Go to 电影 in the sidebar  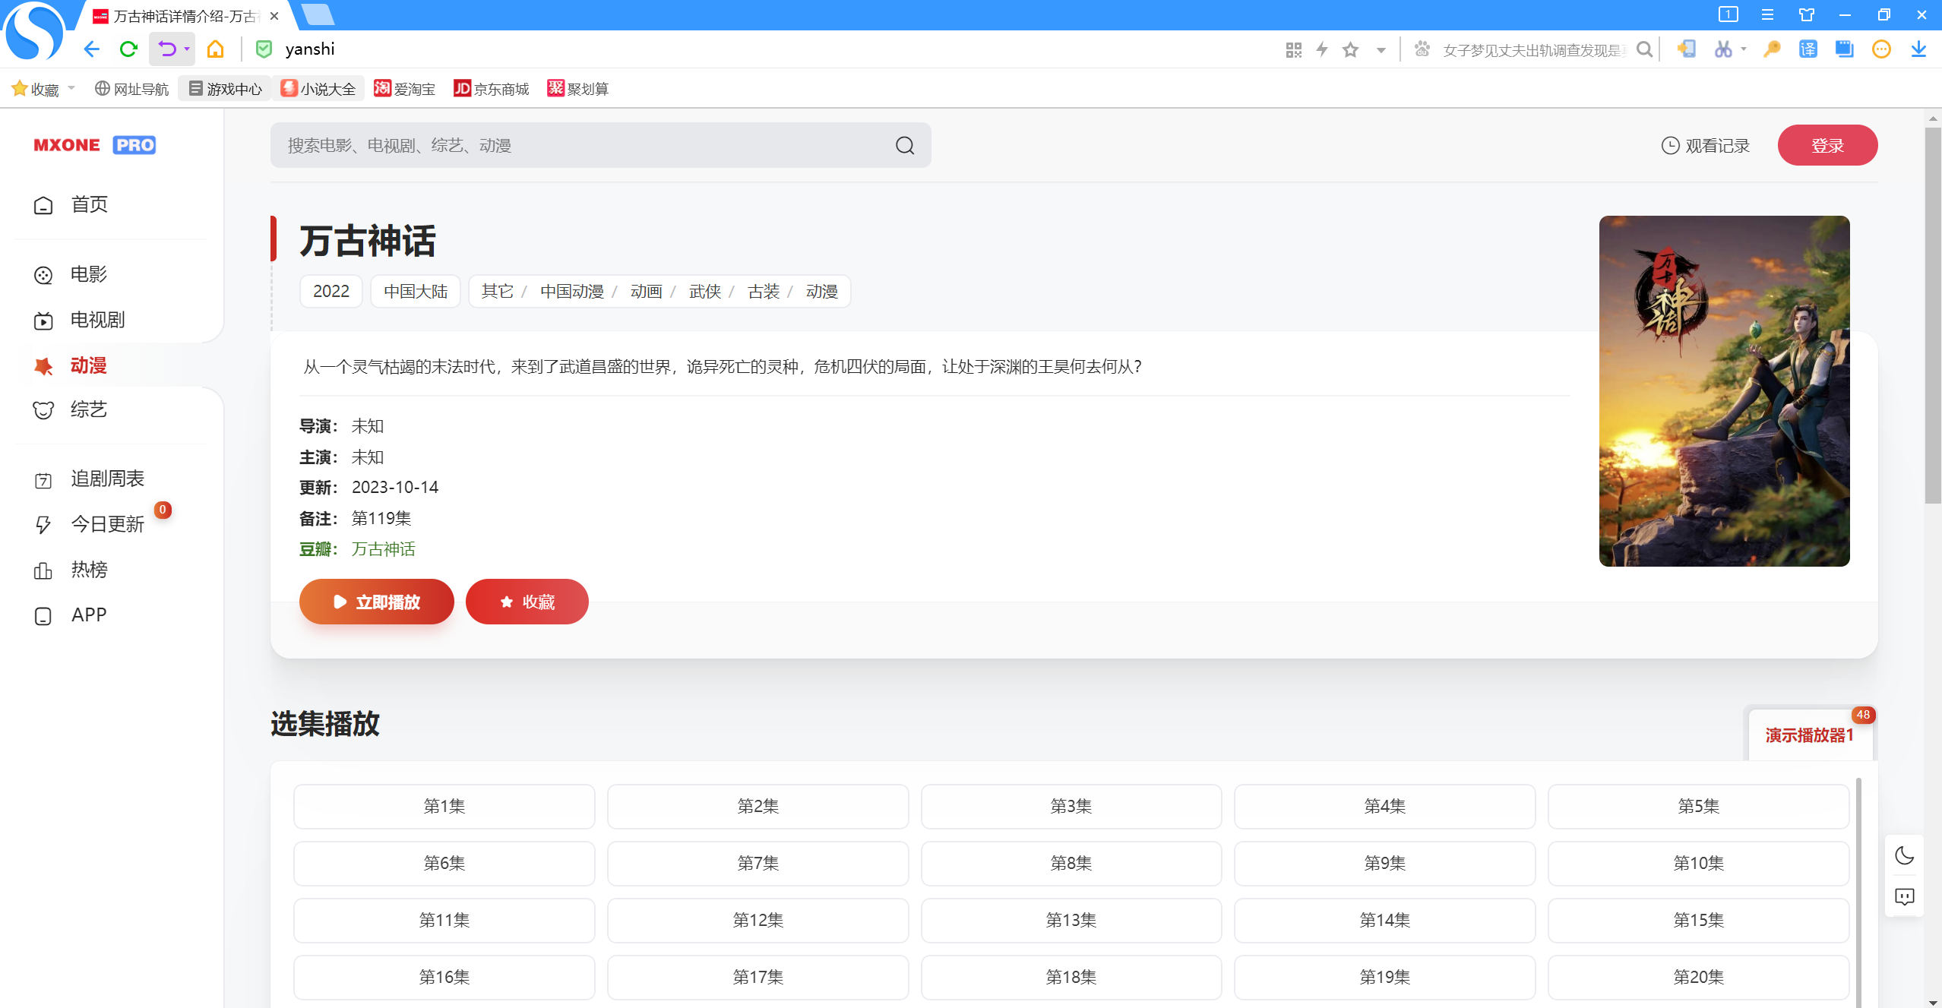click(x=88, y=274)
